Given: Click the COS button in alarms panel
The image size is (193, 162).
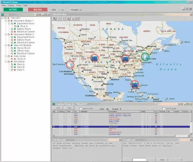Looking at the screenshot, I should click(58, 108).
